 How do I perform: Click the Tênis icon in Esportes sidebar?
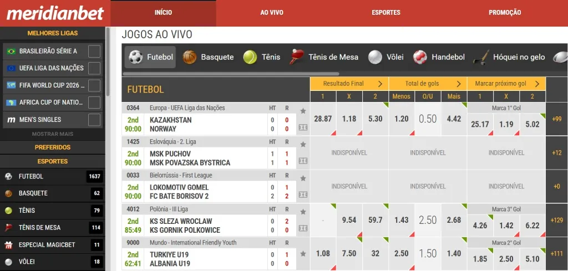coord(9,211)
